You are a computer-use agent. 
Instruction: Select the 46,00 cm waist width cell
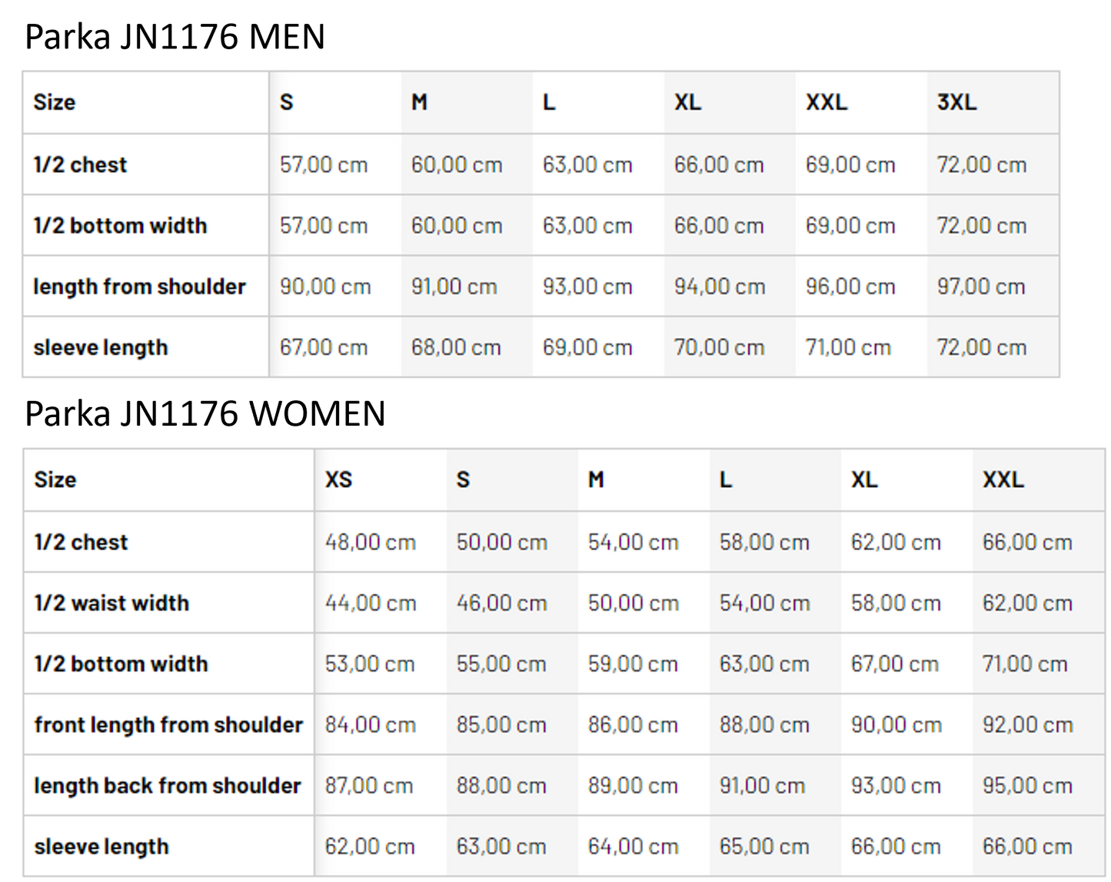tap(502, 603)
